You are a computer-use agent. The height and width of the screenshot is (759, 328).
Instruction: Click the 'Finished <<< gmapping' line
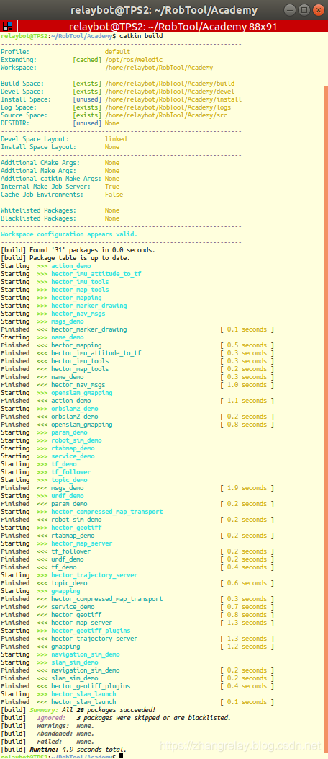137,647
